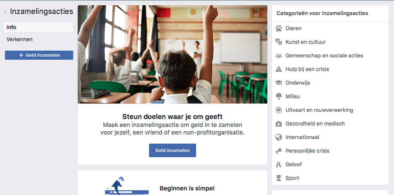
Task: Click the sidebar '+ Geld inzamelen' button
Action: (x=39, y=55)
